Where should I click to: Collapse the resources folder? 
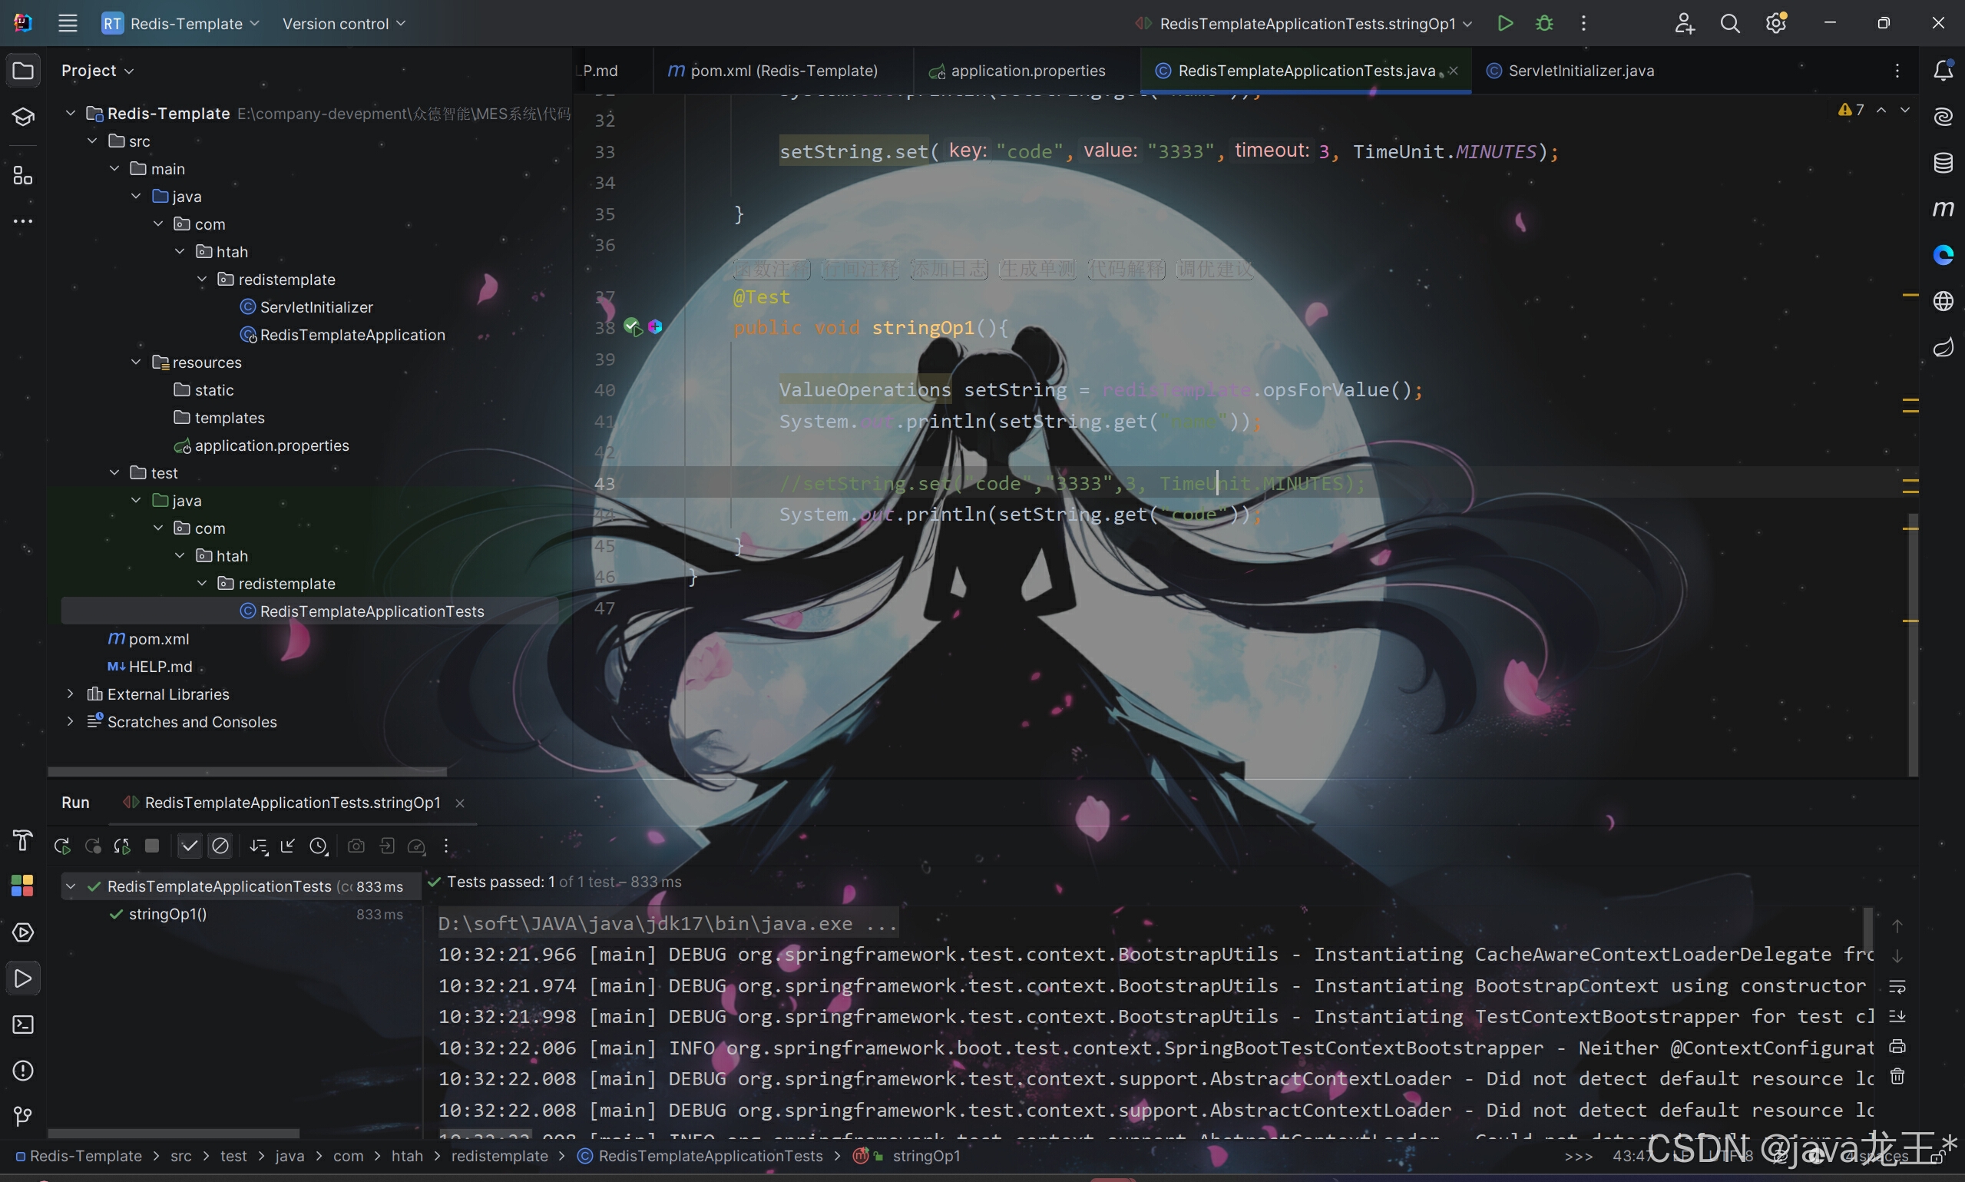click(x=136, y=363)
